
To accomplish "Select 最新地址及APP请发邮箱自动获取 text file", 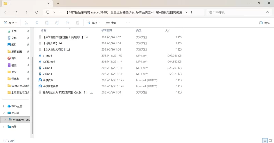I will pos(68,92).
